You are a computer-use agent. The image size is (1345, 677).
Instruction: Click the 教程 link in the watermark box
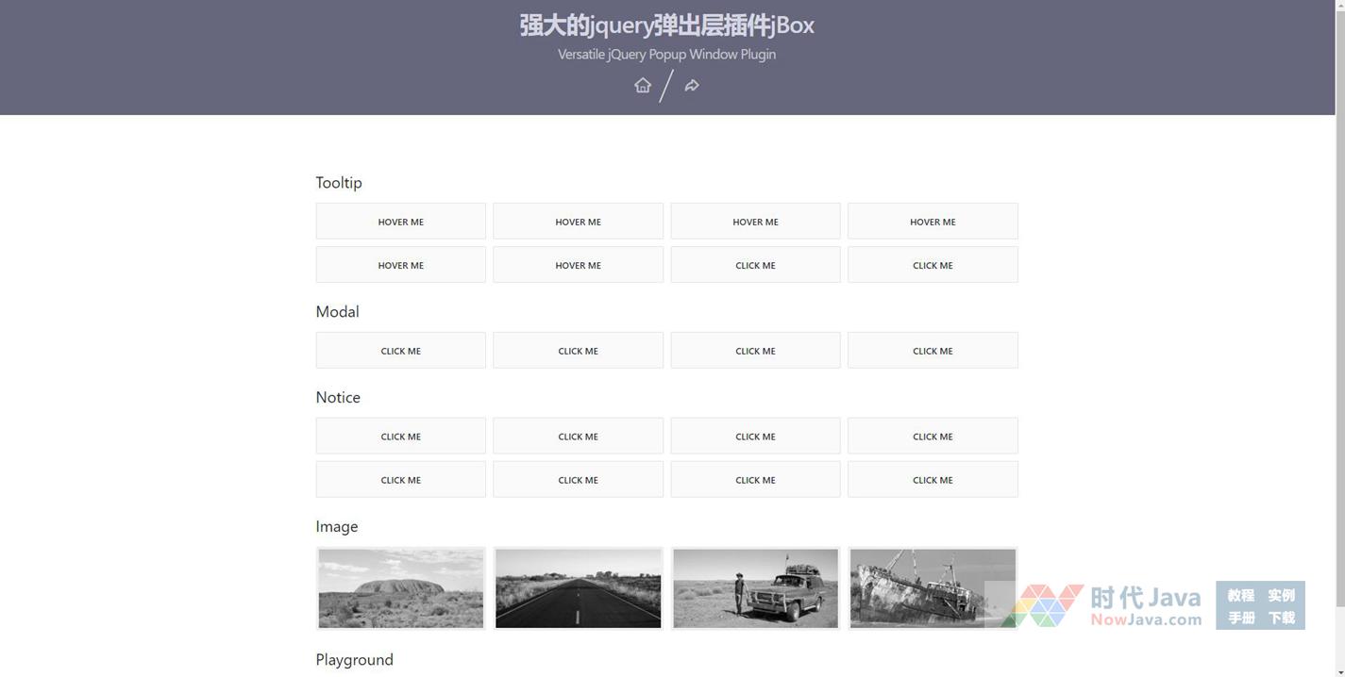1240,596
